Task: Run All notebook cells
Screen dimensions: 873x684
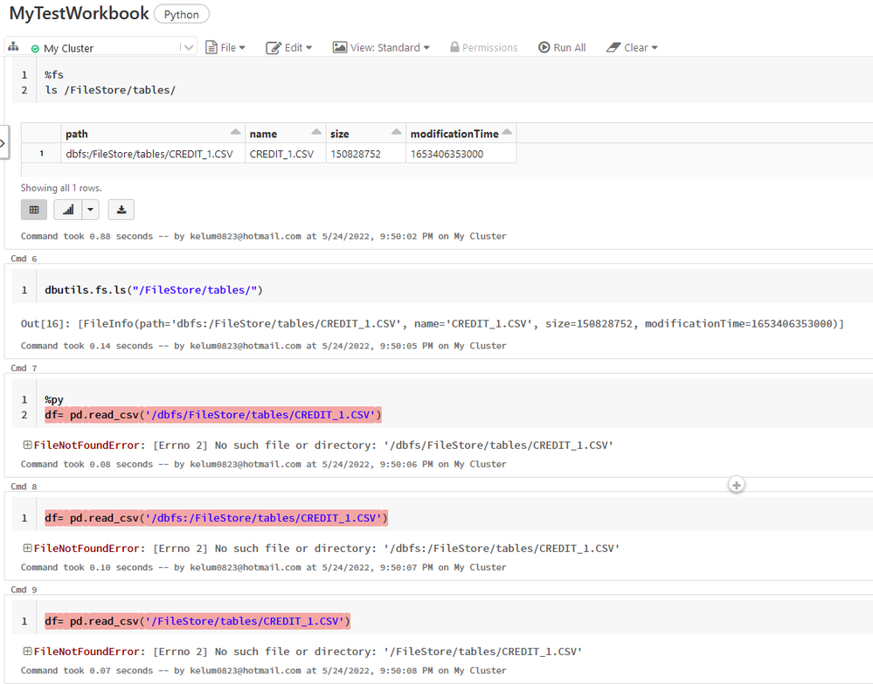Action: [562, 47]
